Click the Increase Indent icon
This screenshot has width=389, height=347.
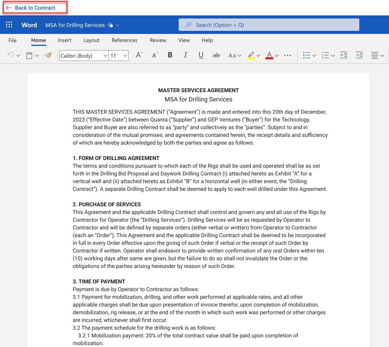click(359, 56)
